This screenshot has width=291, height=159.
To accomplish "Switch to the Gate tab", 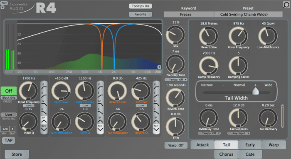I will (250, 154).
